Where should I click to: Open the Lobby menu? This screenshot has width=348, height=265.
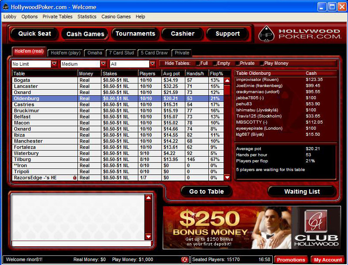click(x=10, y=17)
